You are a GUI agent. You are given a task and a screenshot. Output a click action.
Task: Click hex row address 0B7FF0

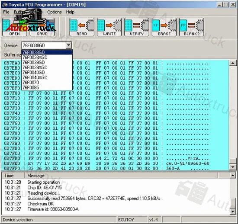[x=12, y=169]
